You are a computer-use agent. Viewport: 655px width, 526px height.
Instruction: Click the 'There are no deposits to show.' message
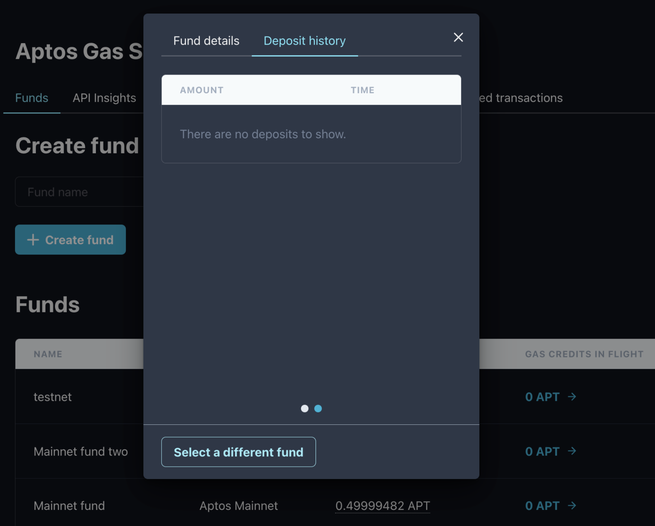pyautogui.click(x=263, y=134)
